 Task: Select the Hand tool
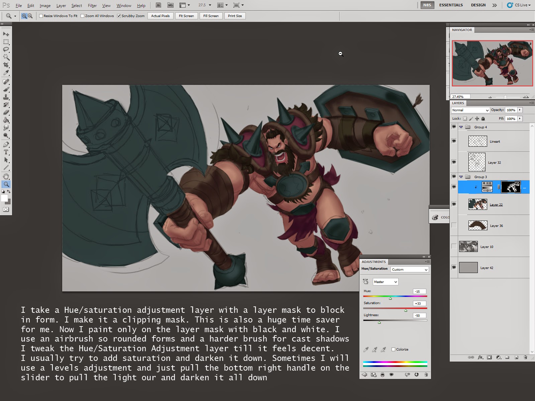coord(6,176)
